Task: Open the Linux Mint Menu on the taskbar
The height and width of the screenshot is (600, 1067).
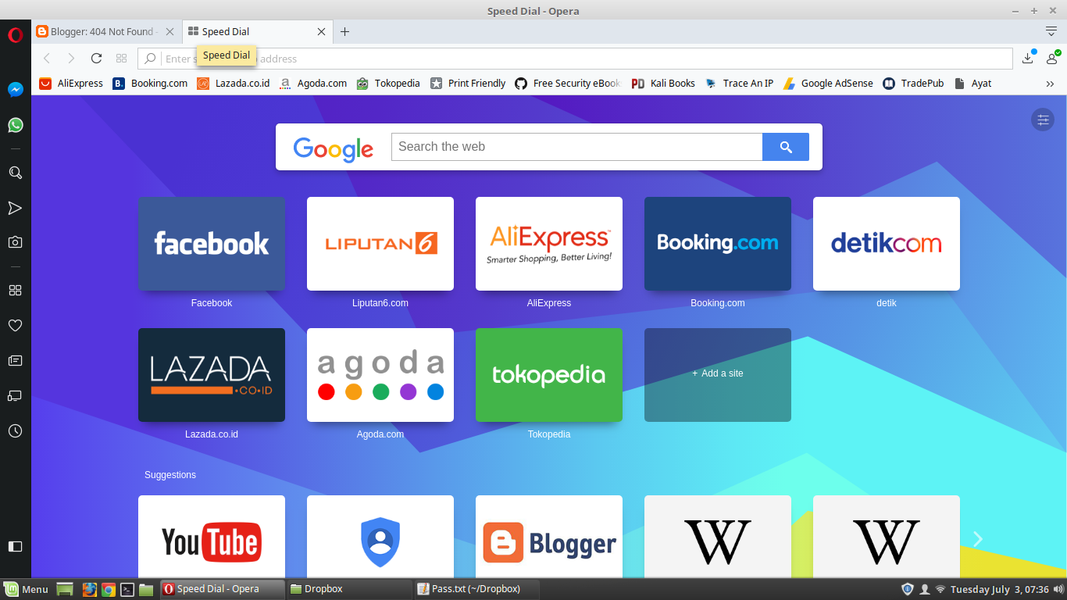Action: point(27,589)
